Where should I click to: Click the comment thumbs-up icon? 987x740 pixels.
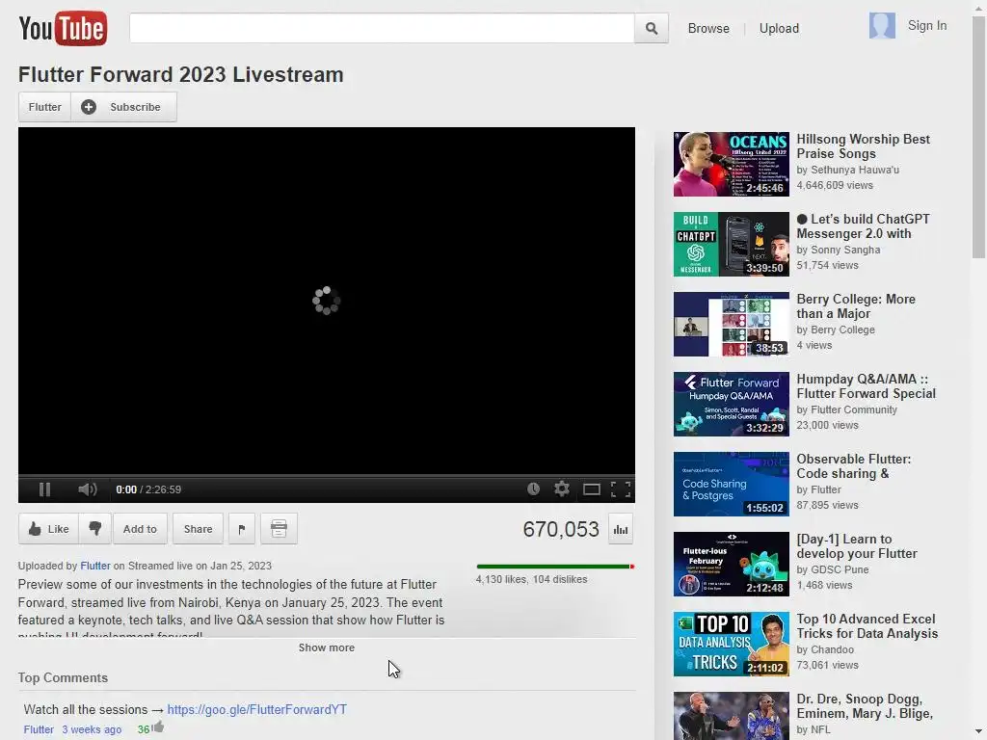tap(158, 727)
